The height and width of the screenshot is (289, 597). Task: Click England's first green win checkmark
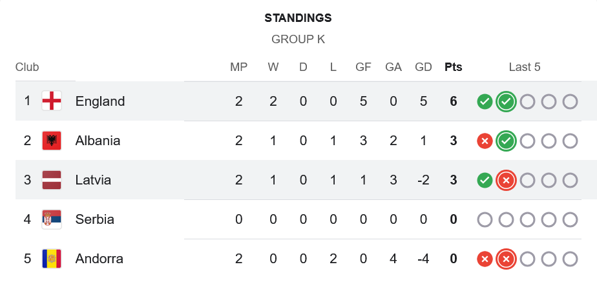pos(485,101)
